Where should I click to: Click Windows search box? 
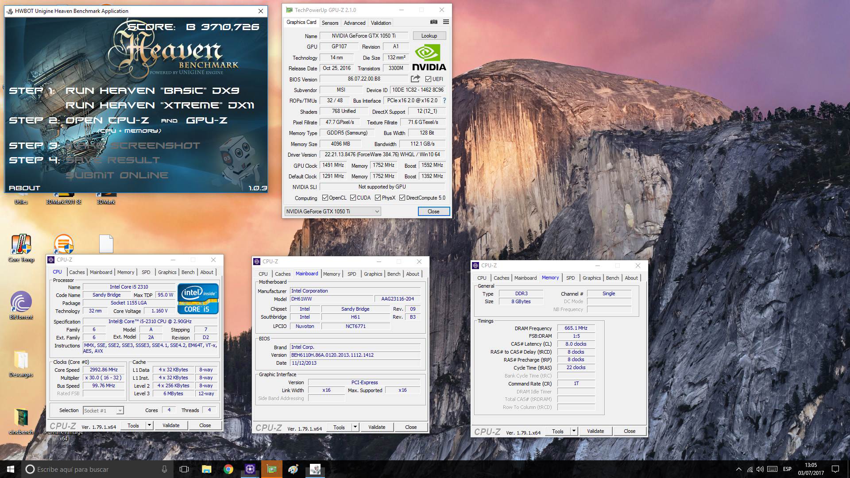(97, 469)
